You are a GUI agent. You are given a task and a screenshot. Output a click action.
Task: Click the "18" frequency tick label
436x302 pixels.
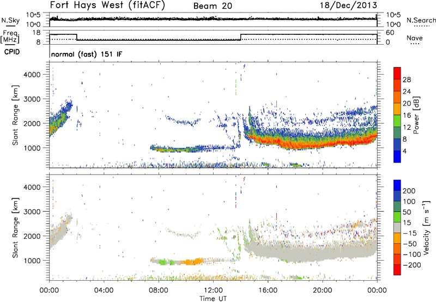click(37, 33)
